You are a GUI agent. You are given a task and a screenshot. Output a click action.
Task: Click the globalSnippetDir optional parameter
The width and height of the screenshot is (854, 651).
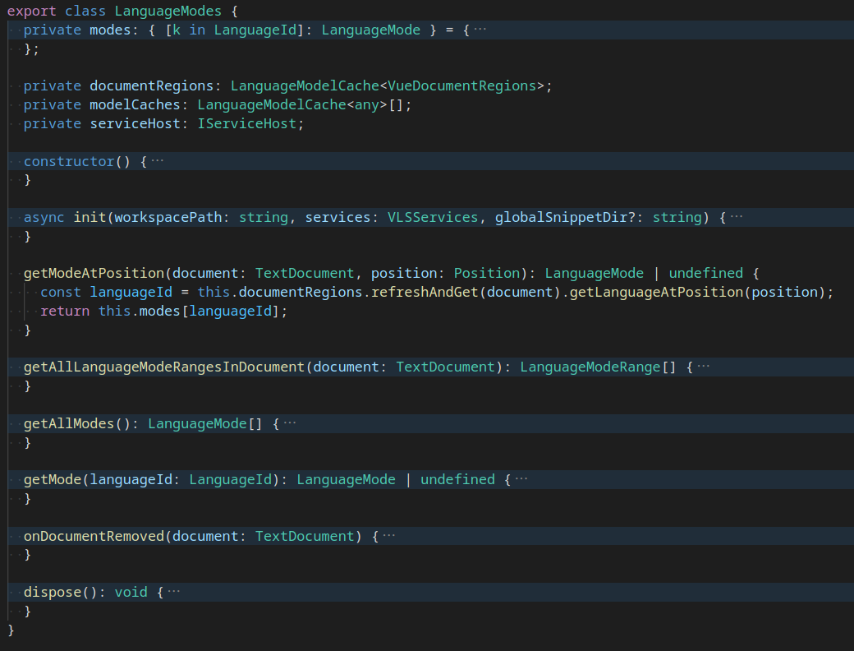coord(549,216)
